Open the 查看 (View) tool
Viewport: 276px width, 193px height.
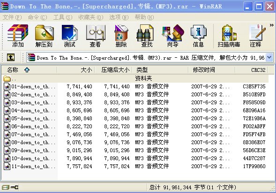tap(95, 36)
